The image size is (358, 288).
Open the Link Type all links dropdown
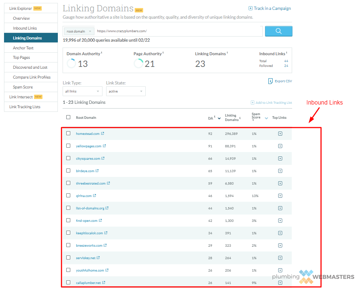coord(82,91)
